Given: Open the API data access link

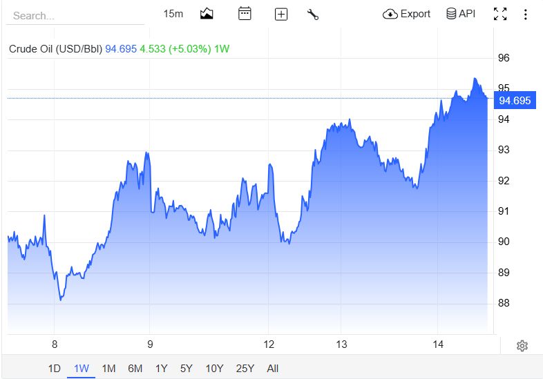Looking at the screenshot, I should click(461, 14).
